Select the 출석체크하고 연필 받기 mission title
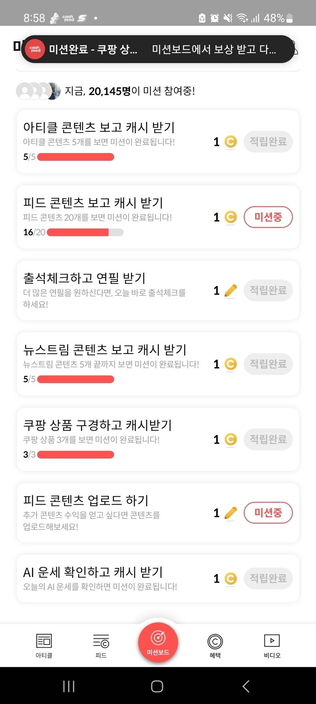 coord(85,278)
